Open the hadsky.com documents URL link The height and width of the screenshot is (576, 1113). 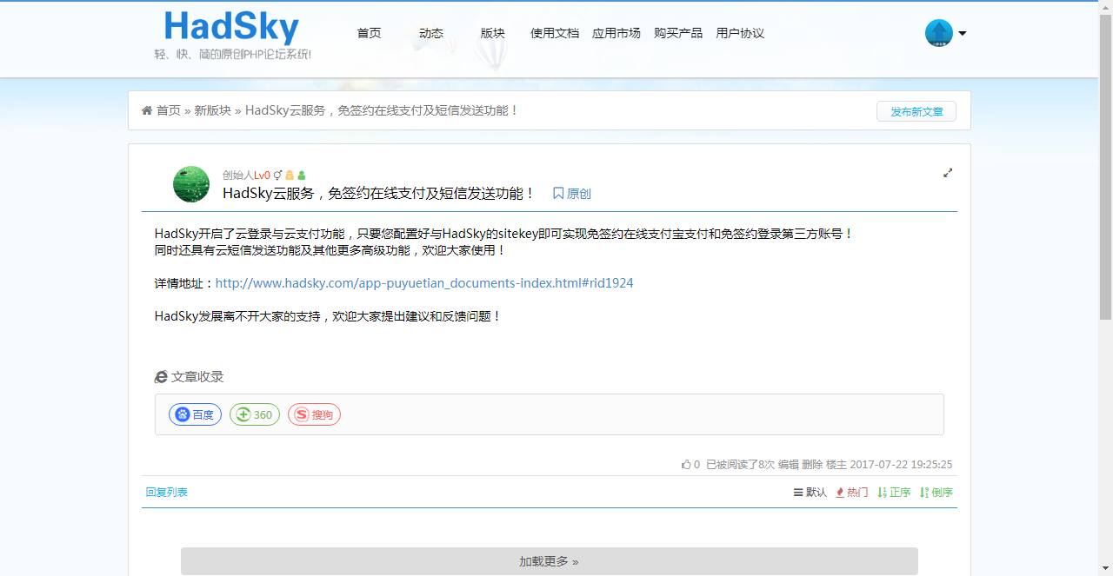click(x=424, y=283)
